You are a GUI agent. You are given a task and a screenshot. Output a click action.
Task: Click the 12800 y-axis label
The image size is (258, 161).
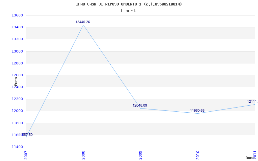click(x=17, y=63)
